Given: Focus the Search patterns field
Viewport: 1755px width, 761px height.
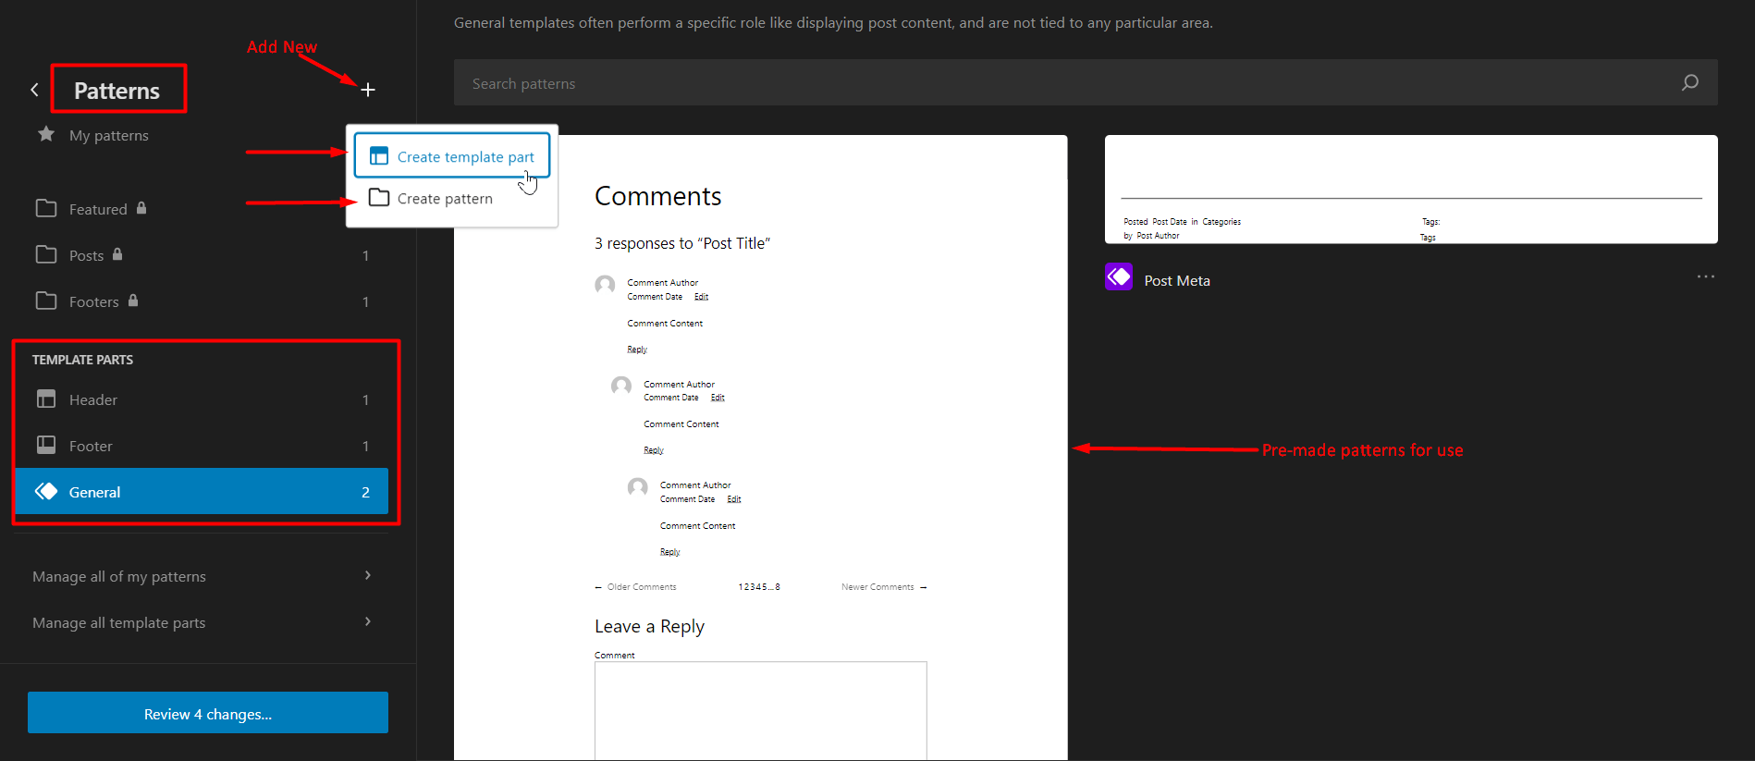Looking at the screenshot, I should pyautogui.click(x=1086, y=83).
